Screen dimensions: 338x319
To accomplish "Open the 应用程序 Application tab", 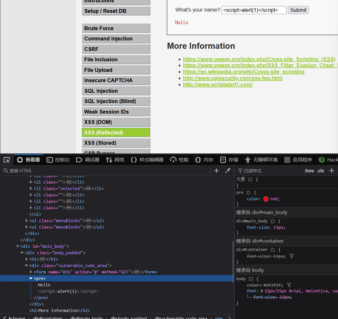I will [x=298, y=160].
